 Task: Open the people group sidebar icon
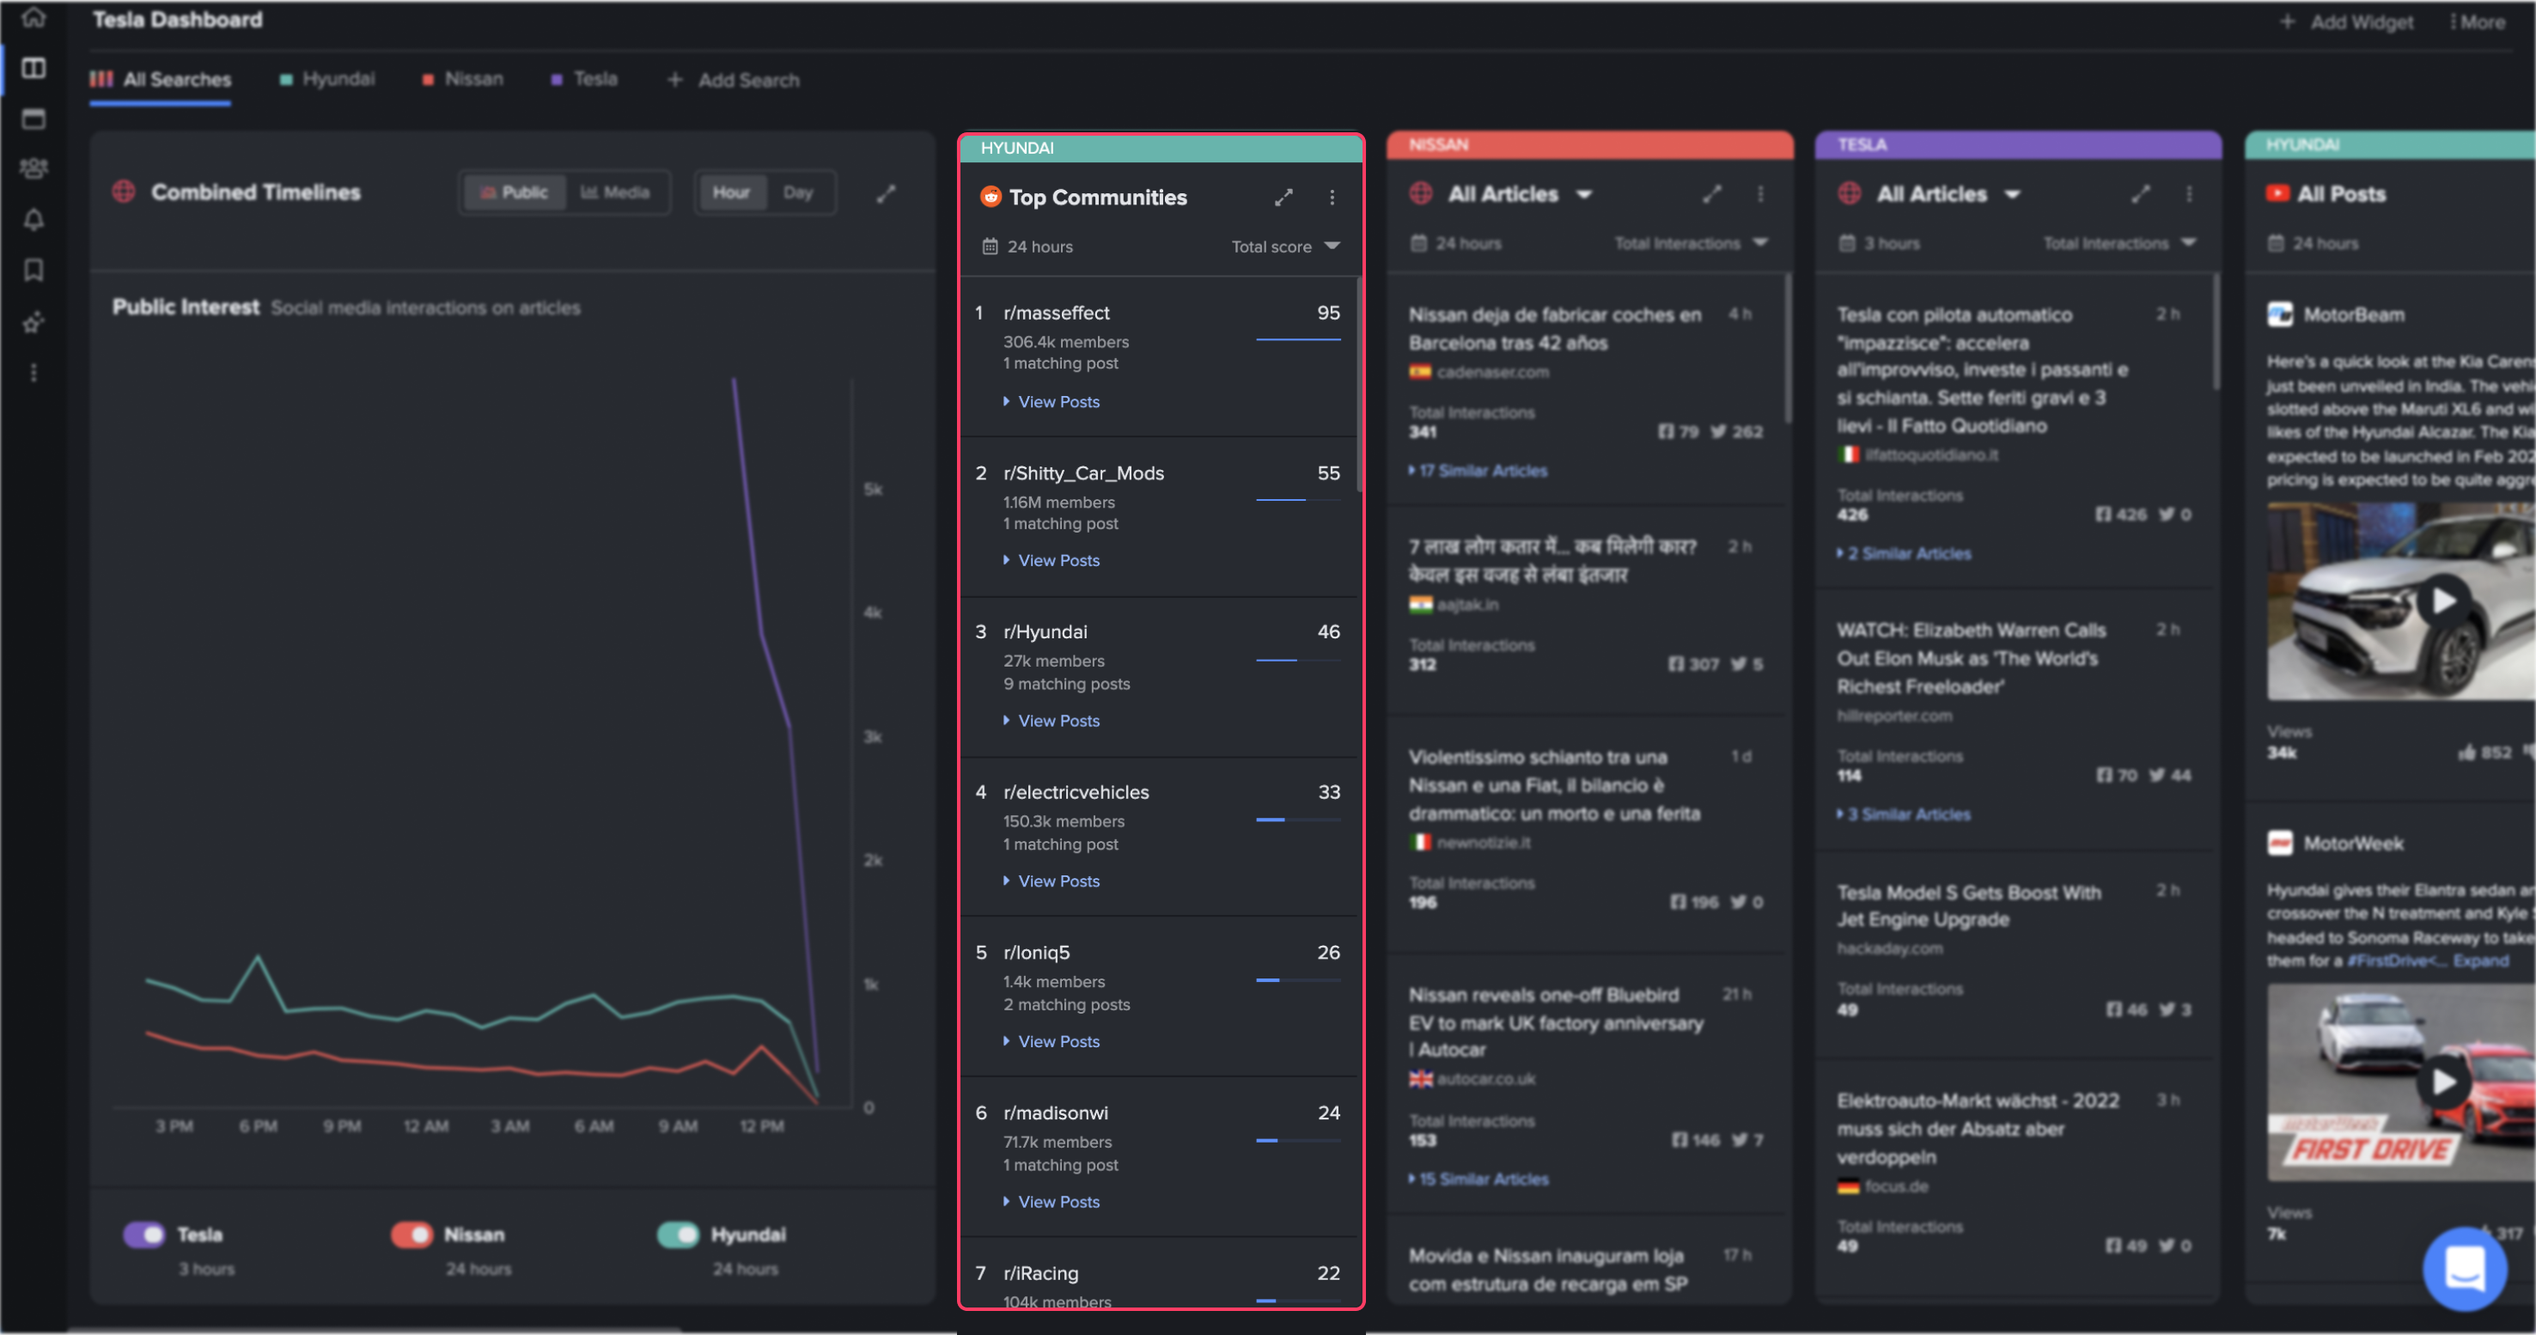(x=34, y=169)
